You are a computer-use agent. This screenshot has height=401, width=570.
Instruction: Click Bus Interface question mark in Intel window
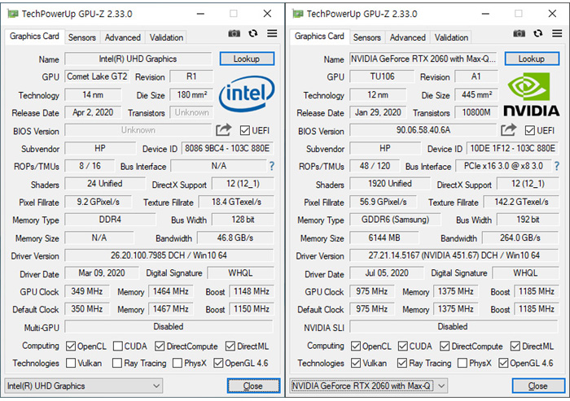point(271,166)
